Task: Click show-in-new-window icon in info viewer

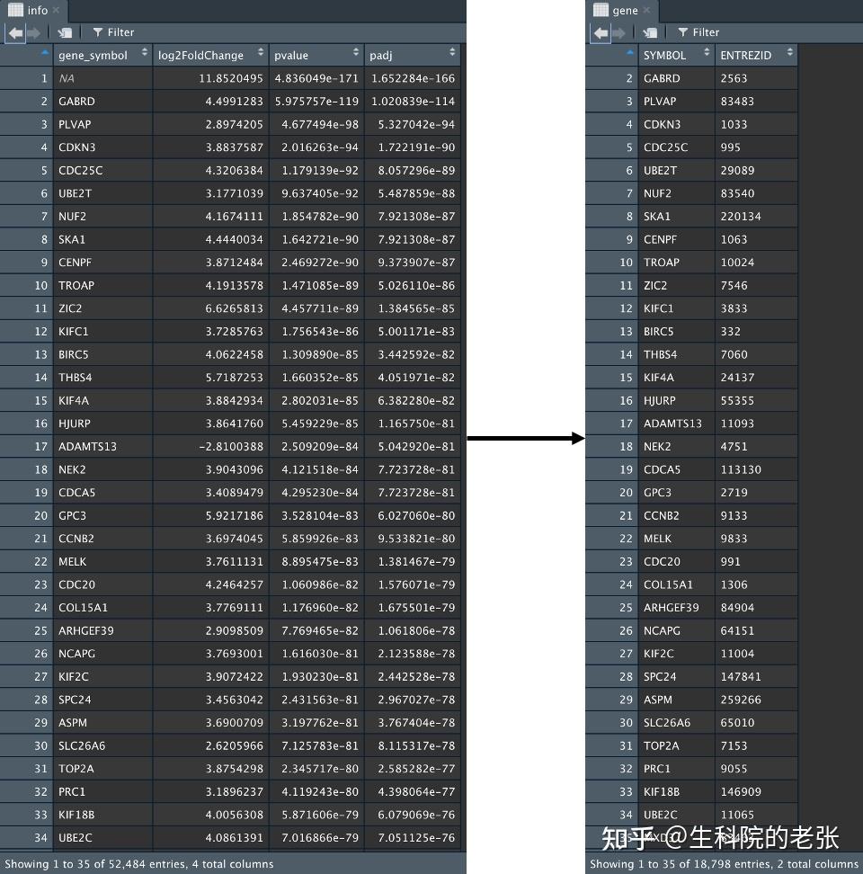Action: 66,33
